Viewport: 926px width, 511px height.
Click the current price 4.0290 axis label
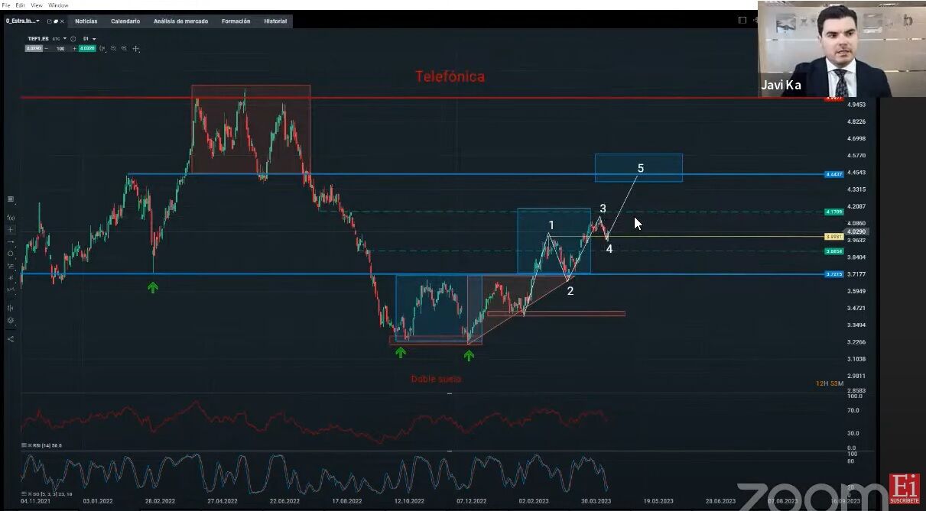(856, 231)
